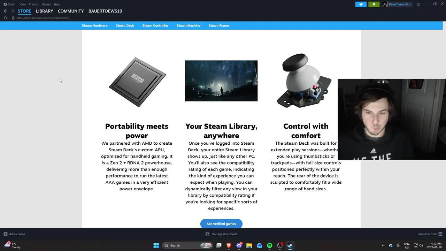
Task: Open the Windows Start menu
Action: coord(156,245)
